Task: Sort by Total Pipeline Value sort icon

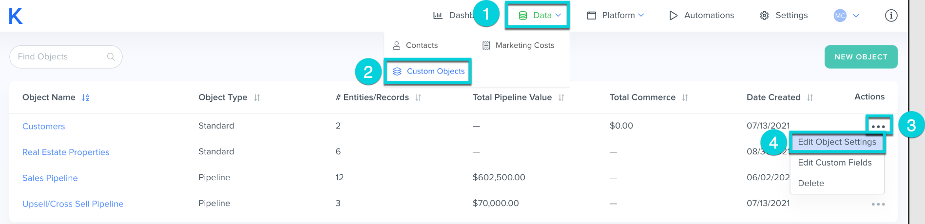Action: tap(561, 97)
